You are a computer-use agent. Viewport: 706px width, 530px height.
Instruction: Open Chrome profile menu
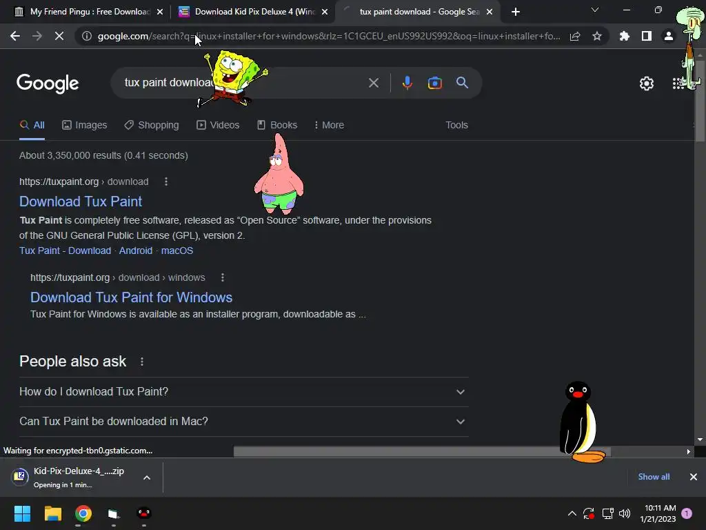pyautogui.click(x=669, y=36)
